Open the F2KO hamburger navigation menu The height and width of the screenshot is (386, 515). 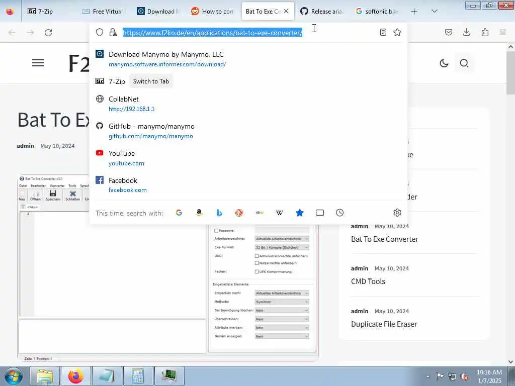pos(38,63)
